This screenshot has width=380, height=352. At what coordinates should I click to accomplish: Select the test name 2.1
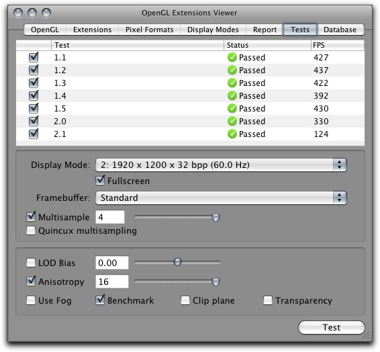click(x=60, y=134)
